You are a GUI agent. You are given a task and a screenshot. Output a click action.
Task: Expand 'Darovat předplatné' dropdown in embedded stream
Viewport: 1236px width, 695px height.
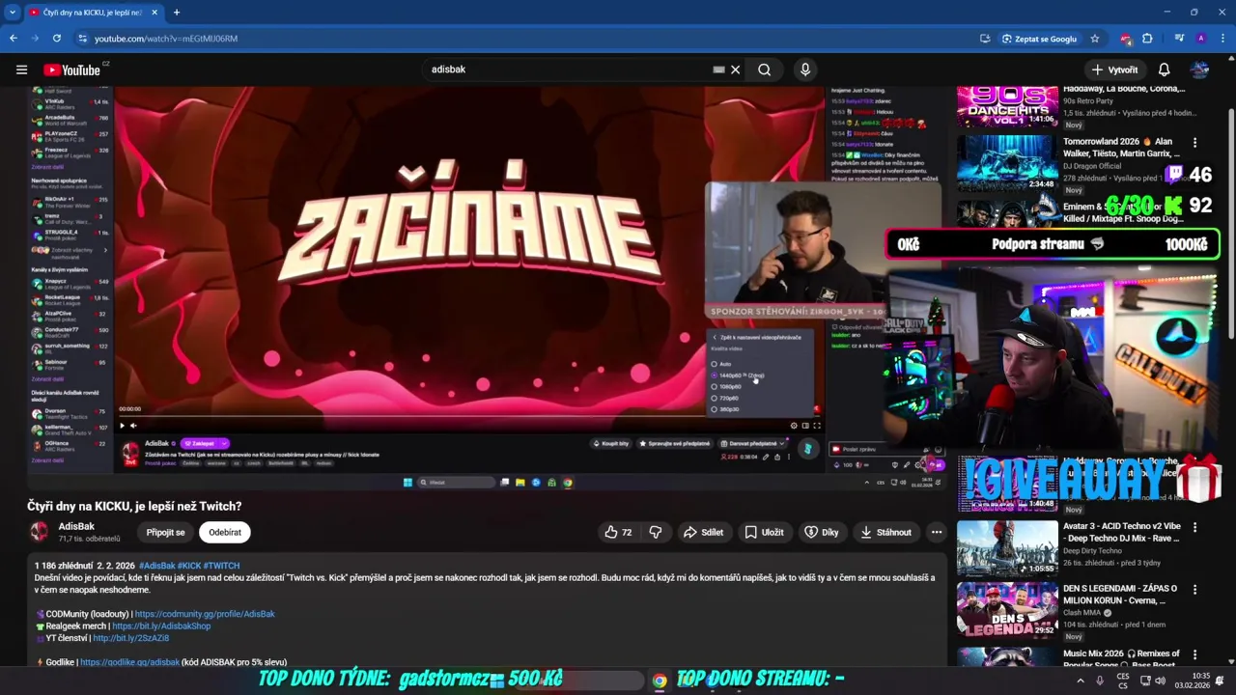[x=781, y=444]
